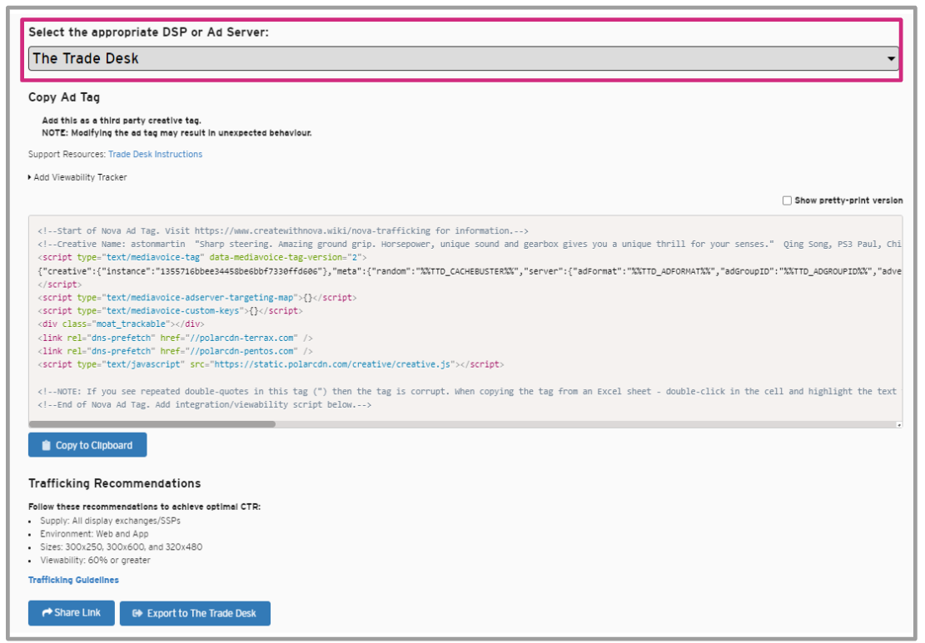Screen dimensions: 925x643
Task: Click the 'Start of Nova Ad Tag' comment line
Action: pos(283,231)
